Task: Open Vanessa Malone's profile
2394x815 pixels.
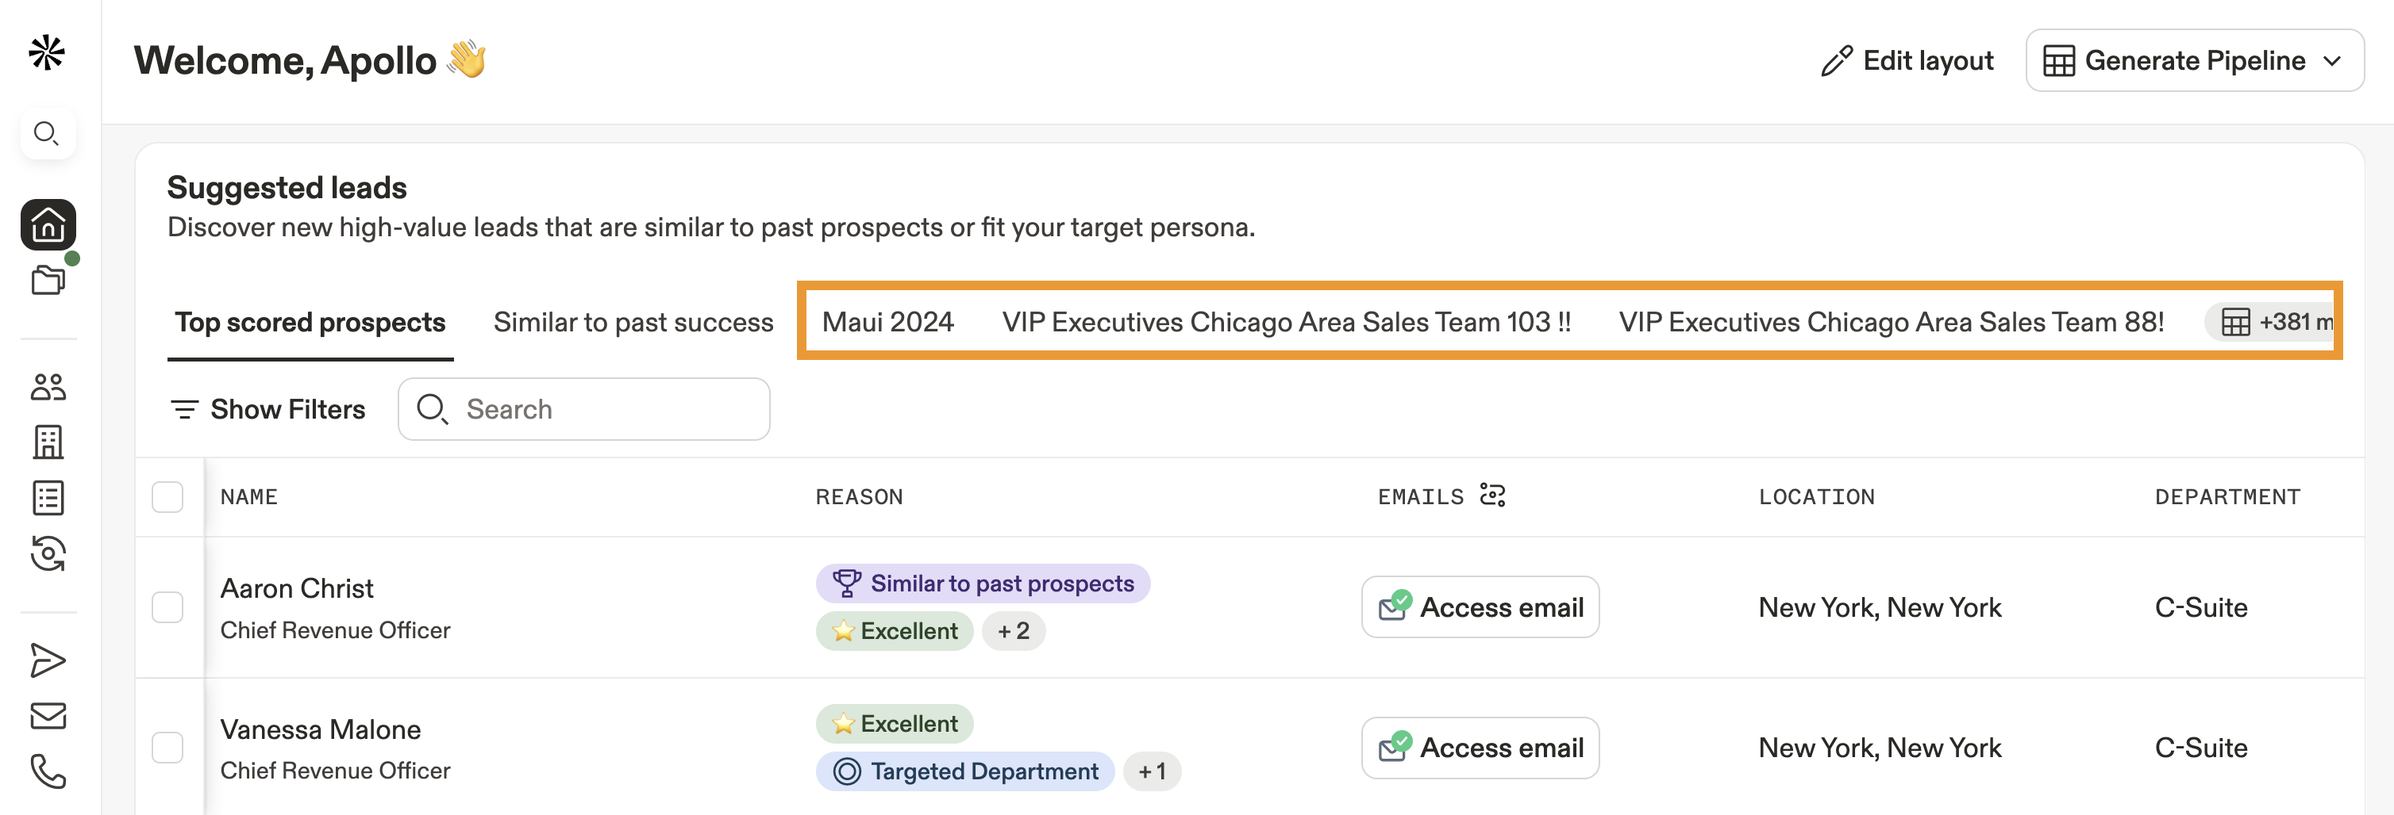Action: (x=320, y=729)
